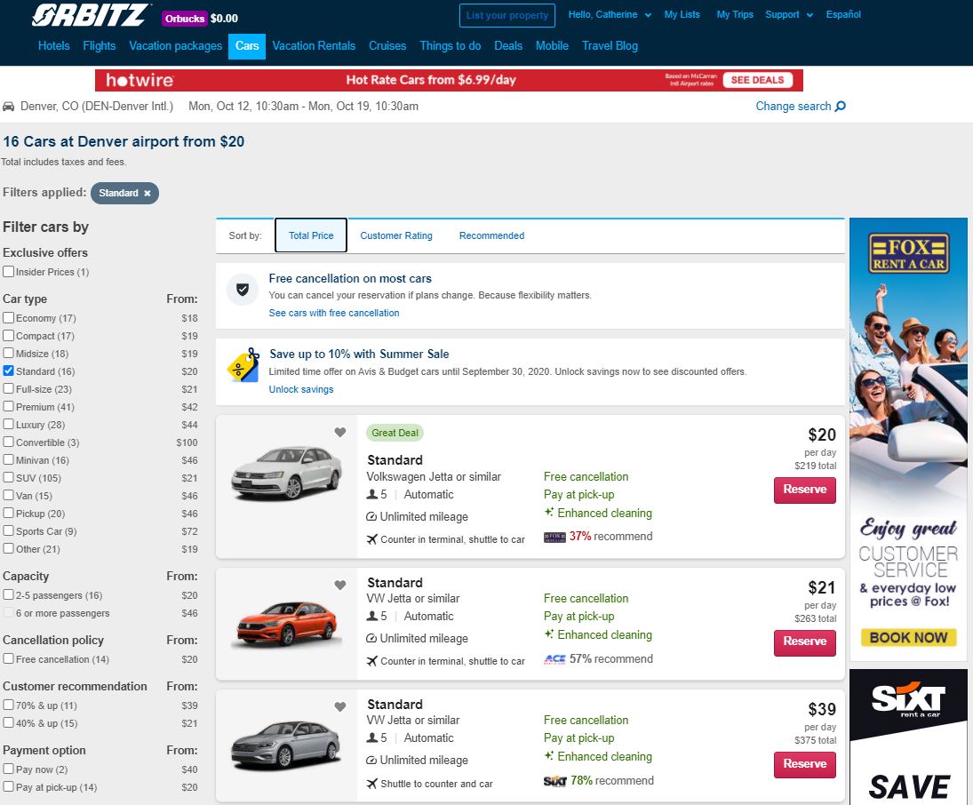Screen dimensions: 973x805
Task: Click List your property button
Action: pyautogui.click(x=507, y=15)
